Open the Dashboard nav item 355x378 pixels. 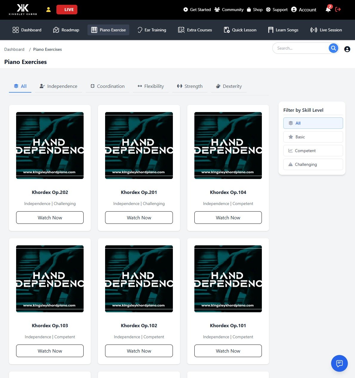click(x=27, y=30)
